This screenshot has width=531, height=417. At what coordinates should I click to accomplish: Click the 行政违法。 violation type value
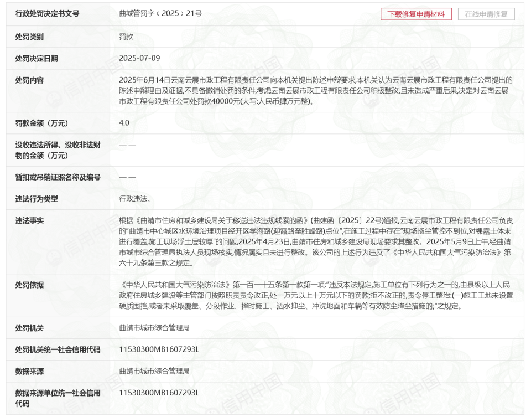pyautogui.click(x=135, y=199)
